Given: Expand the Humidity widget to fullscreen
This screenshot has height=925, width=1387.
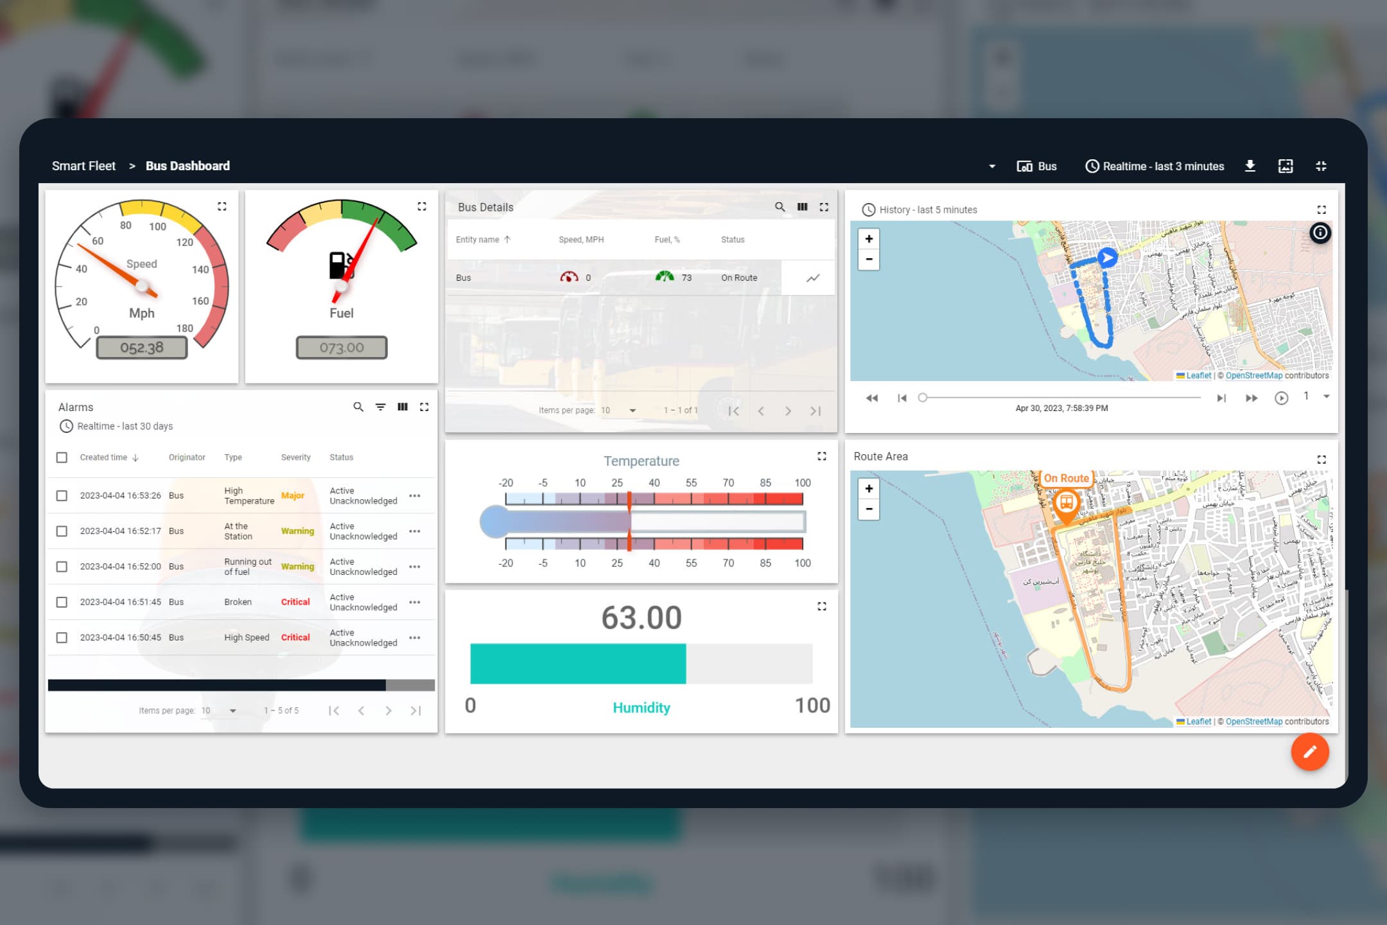Looking at the screenshot, I should (822, 606).
